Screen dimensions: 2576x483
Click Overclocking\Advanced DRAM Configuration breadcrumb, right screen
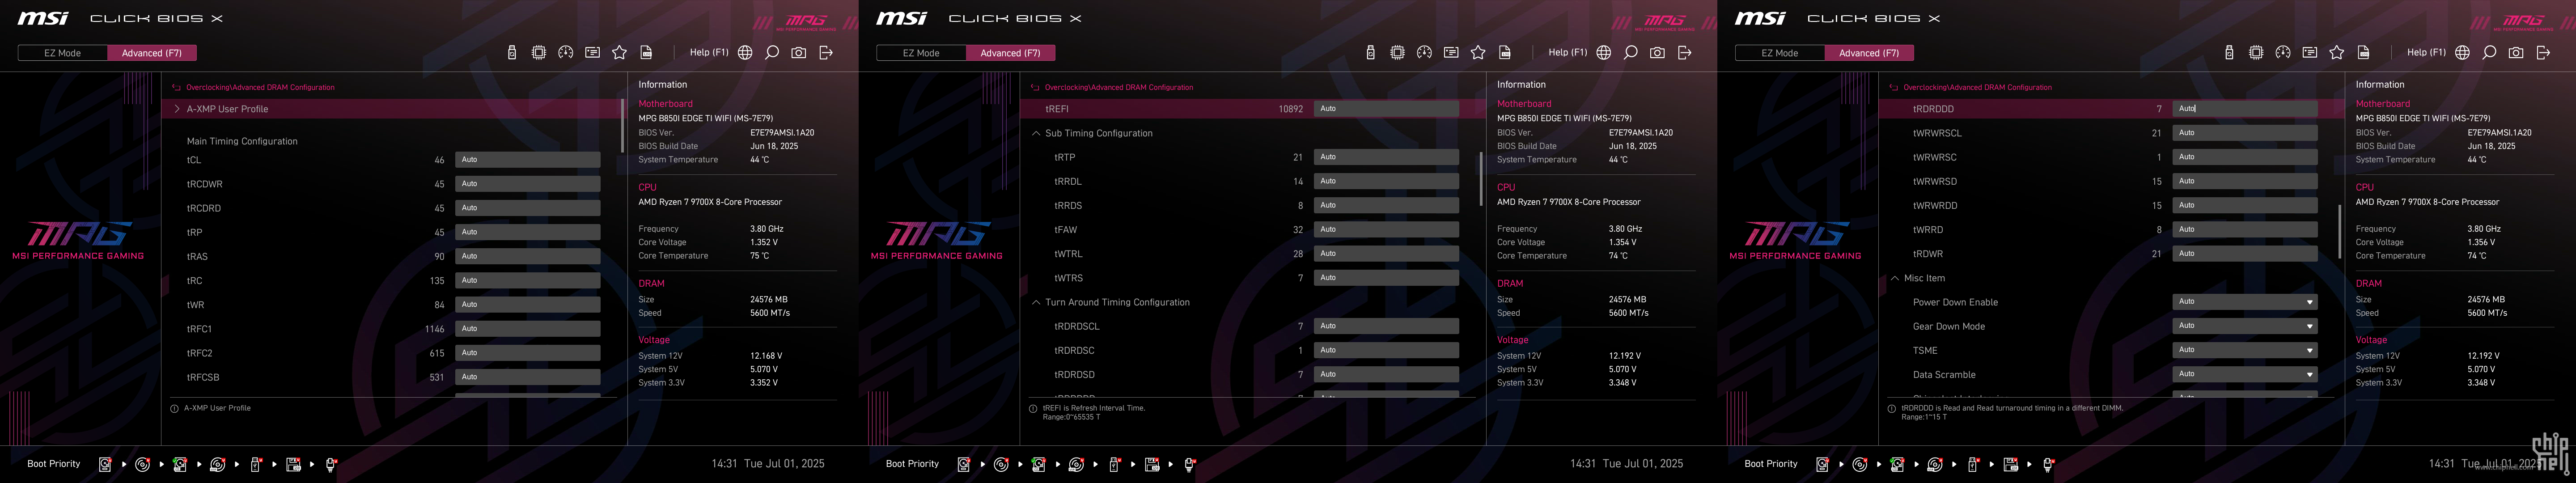[x=1977, y=88]
